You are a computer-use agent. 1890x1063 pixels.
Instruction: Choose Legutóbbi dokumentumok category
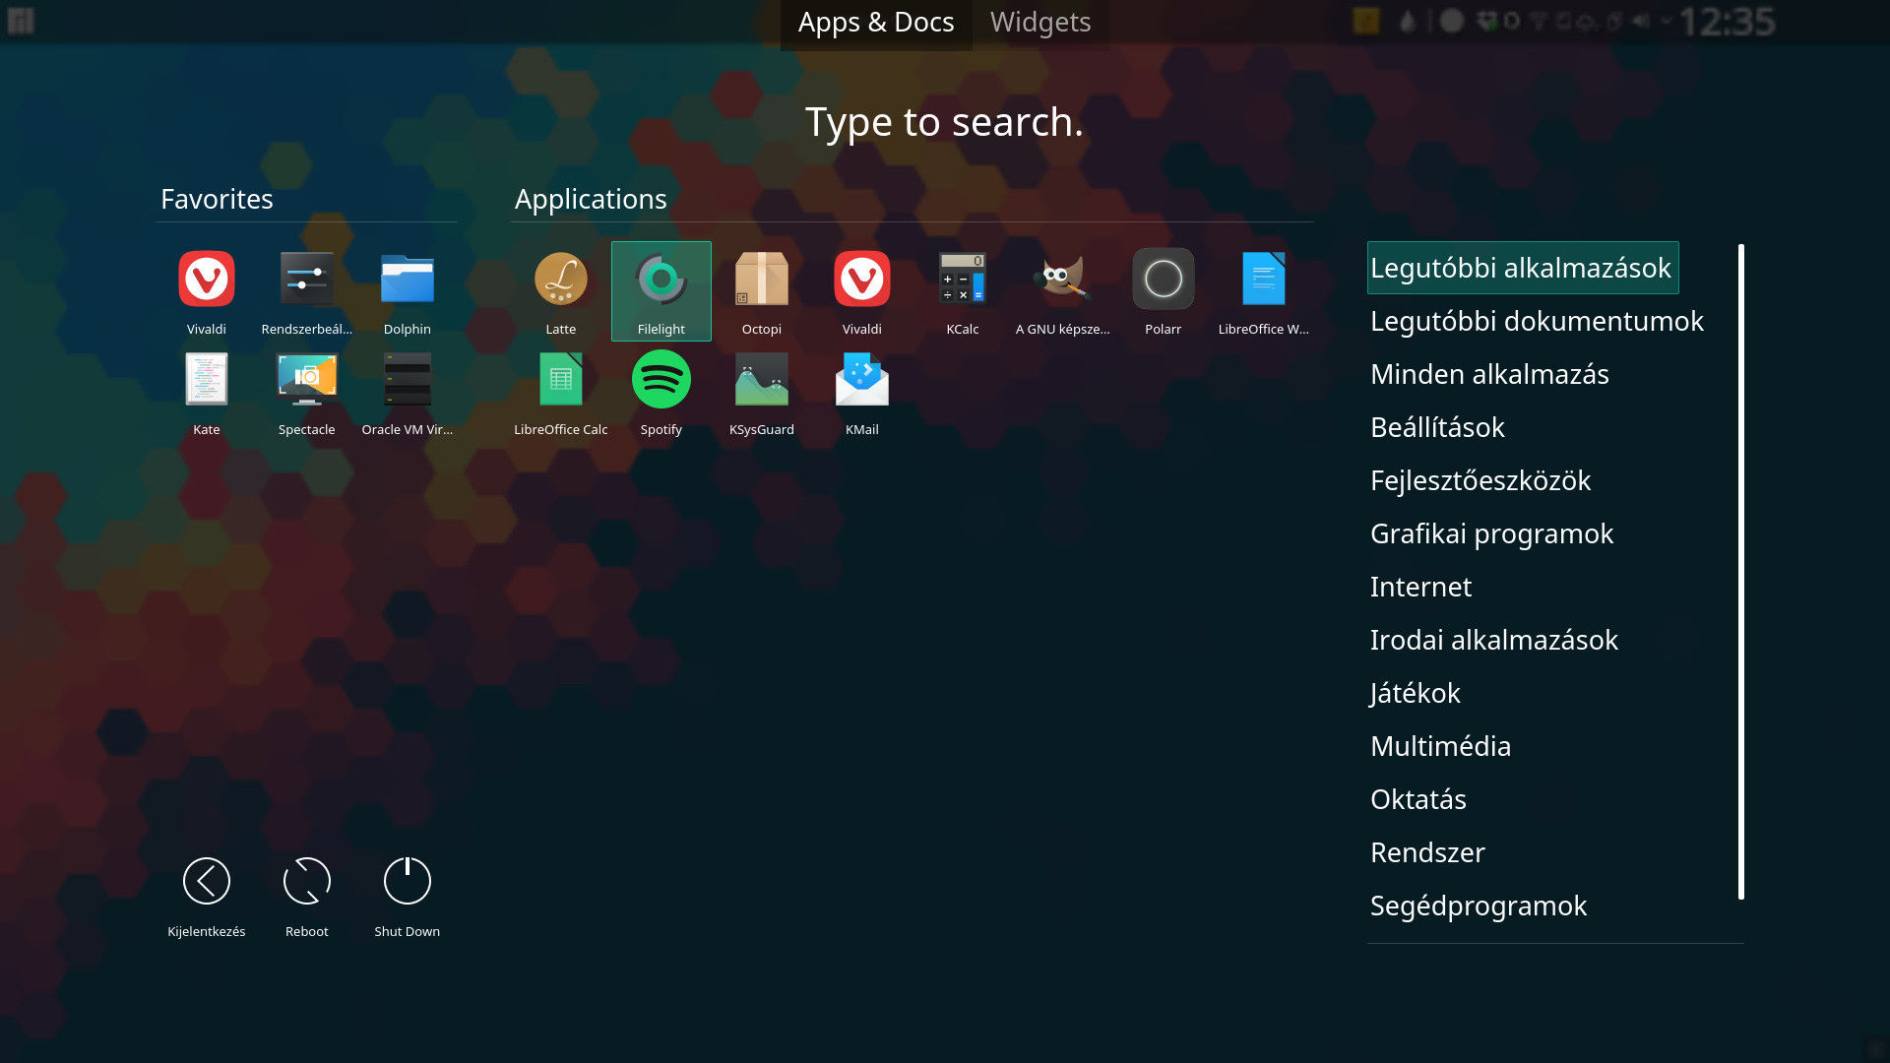tap(1536, 321)
